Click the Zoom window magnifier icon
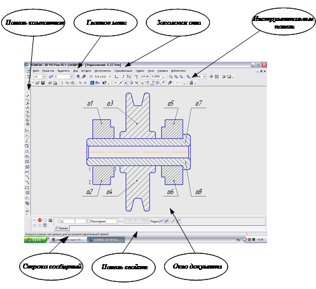Image resolution: width=316 pixels, height=289 pixels. click(x=170, y=76)
